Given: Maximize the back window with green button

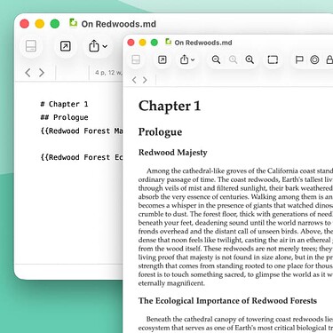Looking at the screenshot, I should pos(55,24).
